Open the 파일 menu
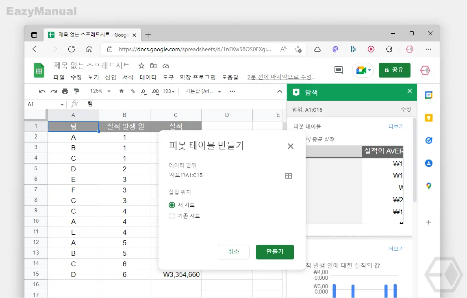467x298 pixels. pyautogui.click(x=59, y=77)
